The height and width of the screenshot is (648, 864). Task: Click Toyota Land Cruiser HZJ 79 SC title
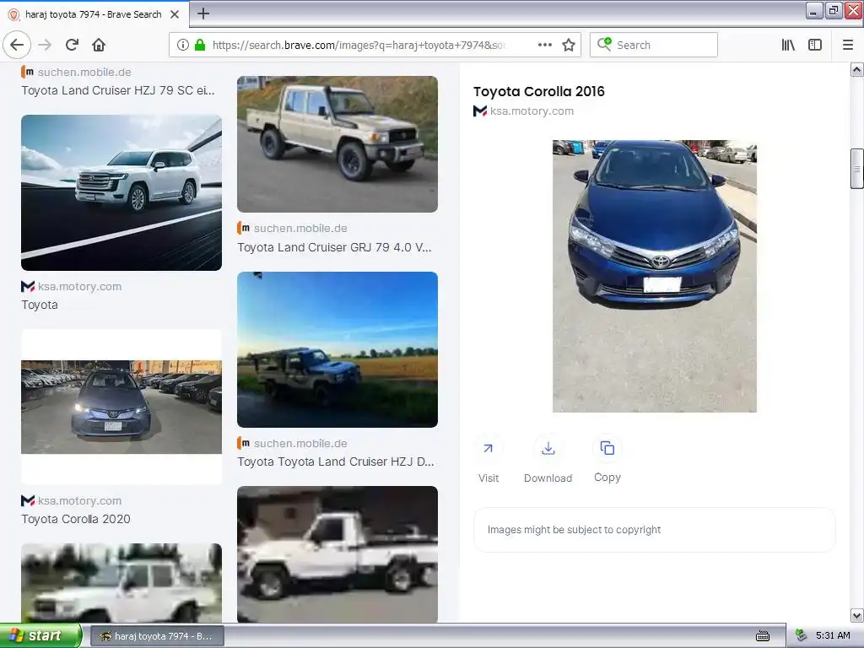118,90
